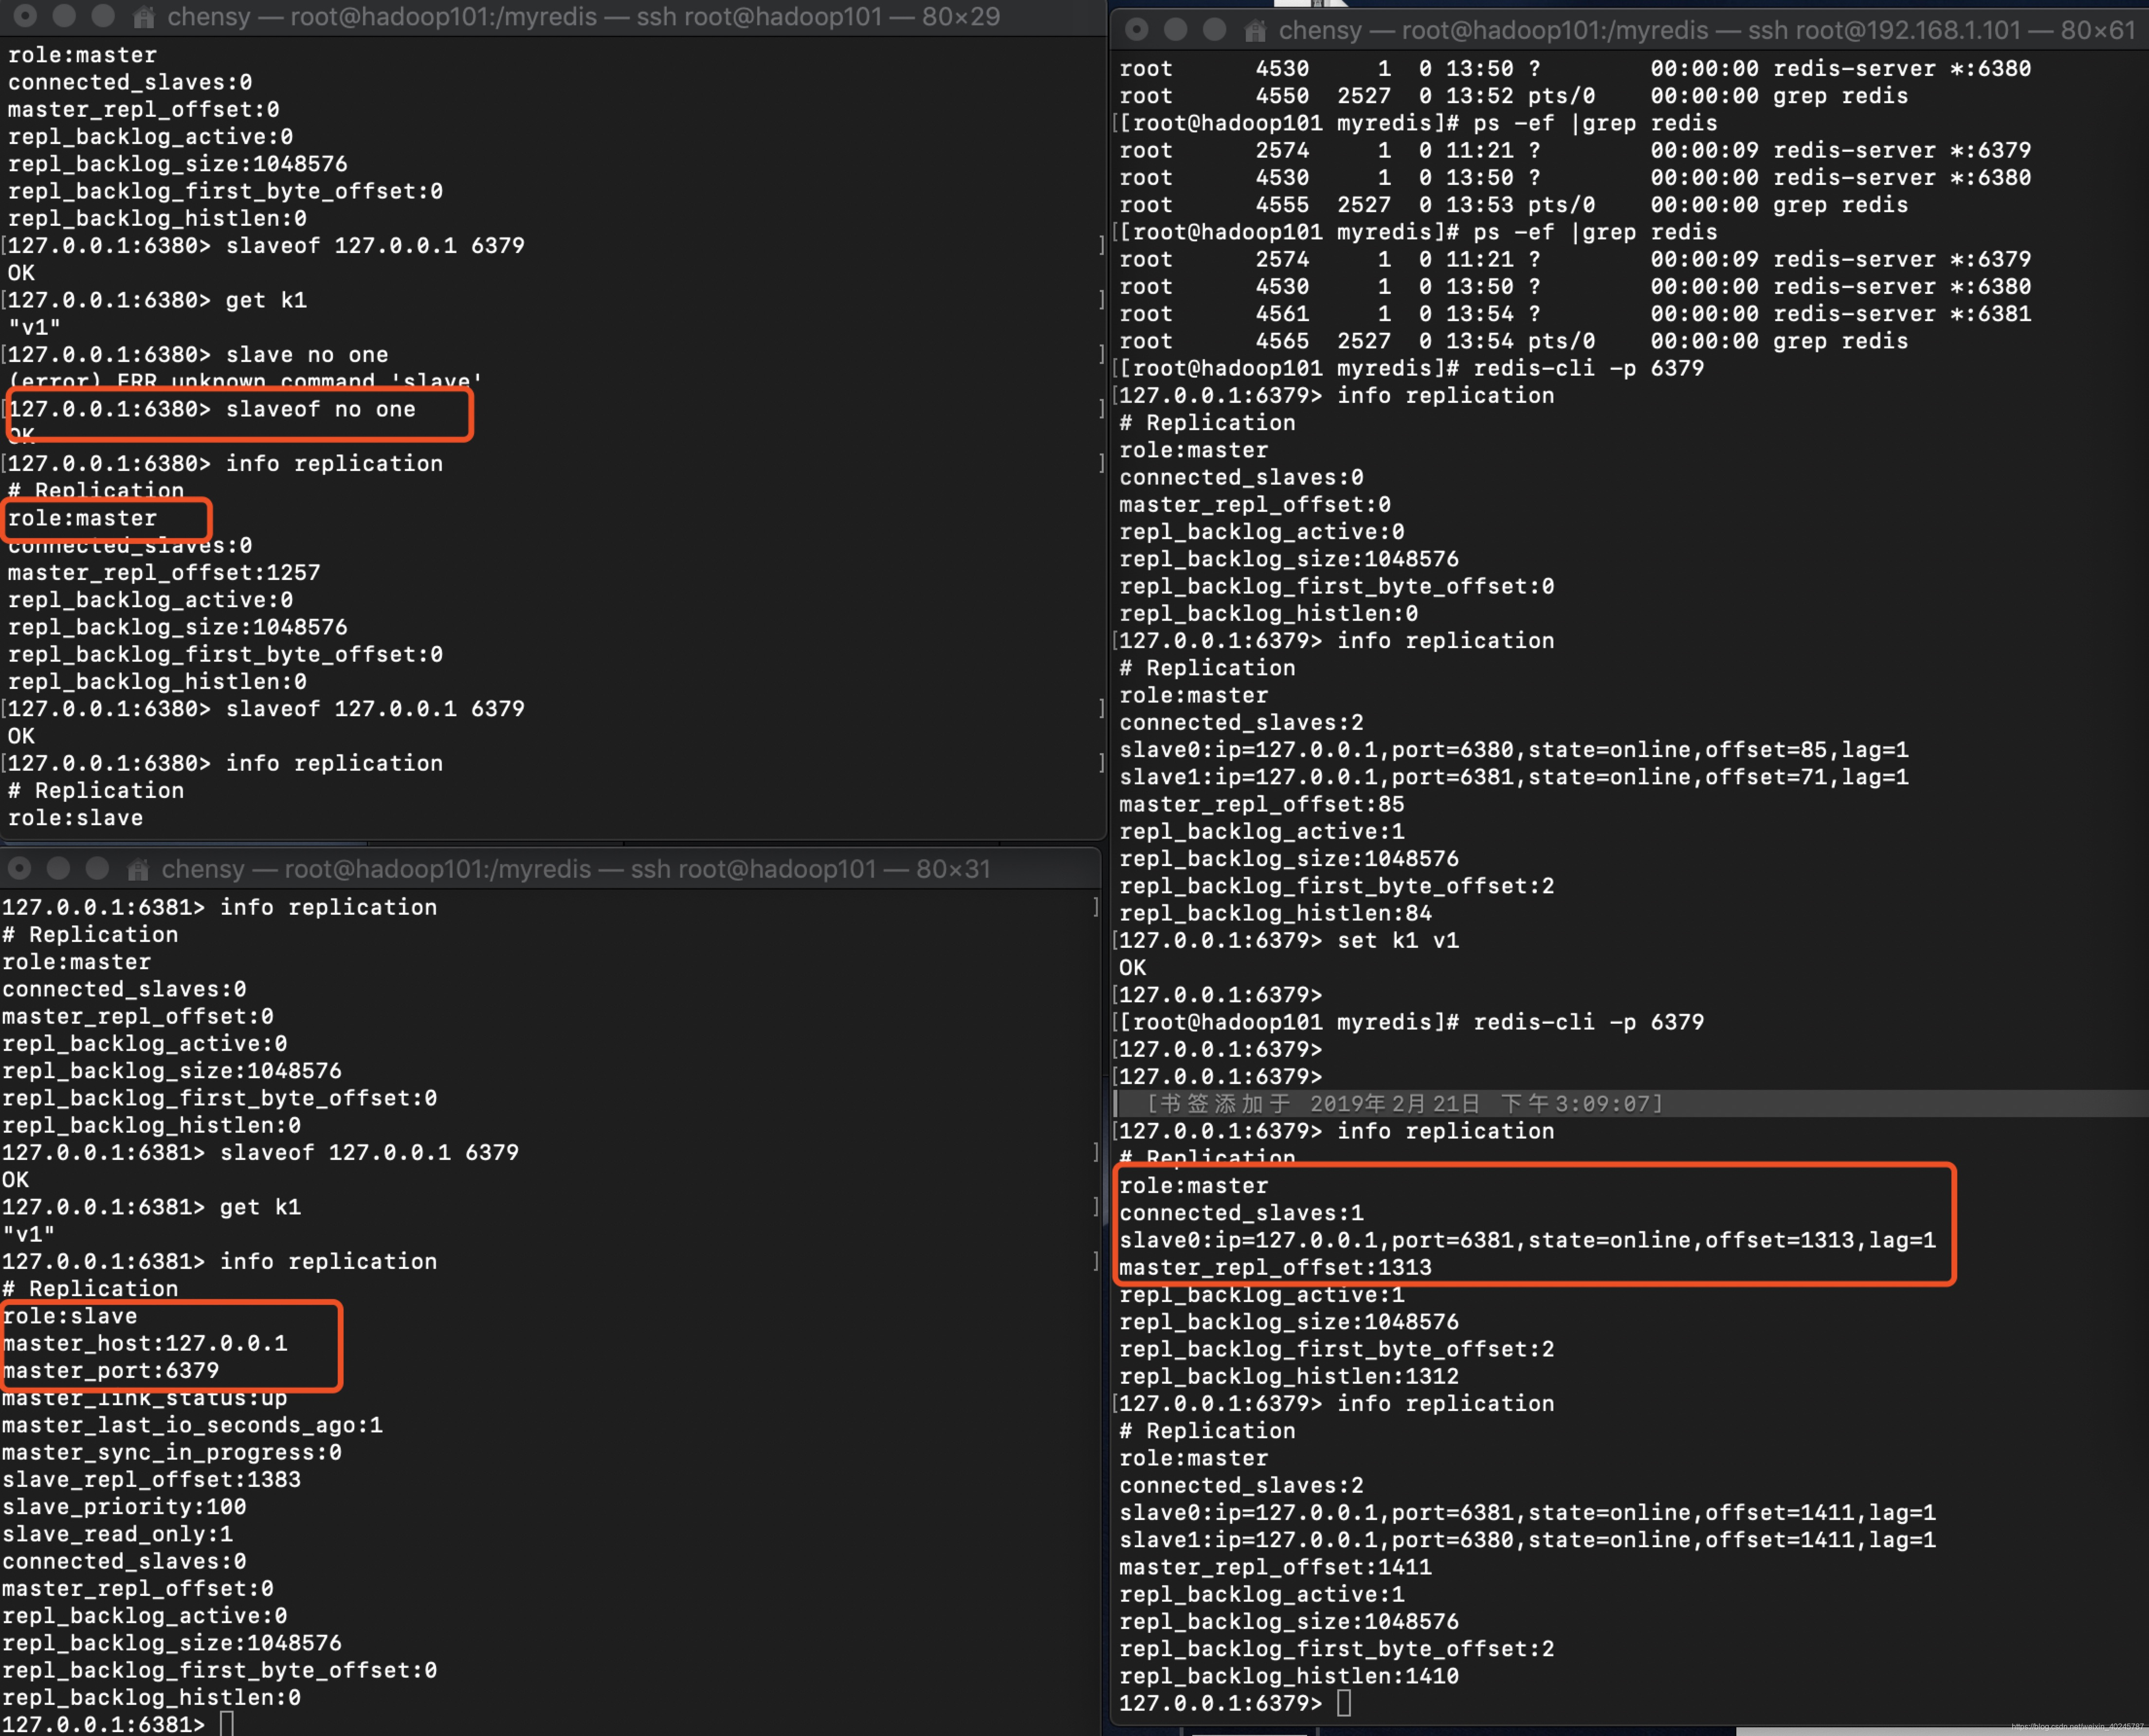This screenshot has height=1736, width=2149.
Task: Close the 192.168.1.101 ssh terminal window
Action: pyautogui.click(x=1136, y=30)
